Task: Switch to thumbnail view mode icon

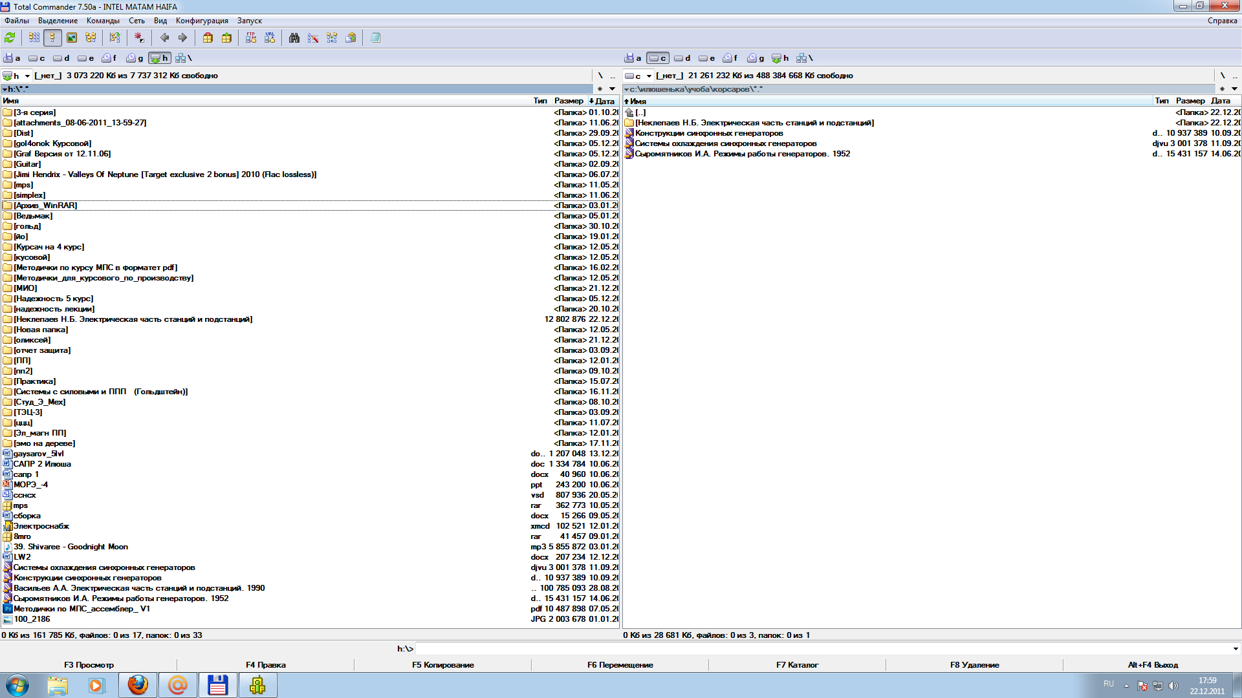Action: point(72,38)
